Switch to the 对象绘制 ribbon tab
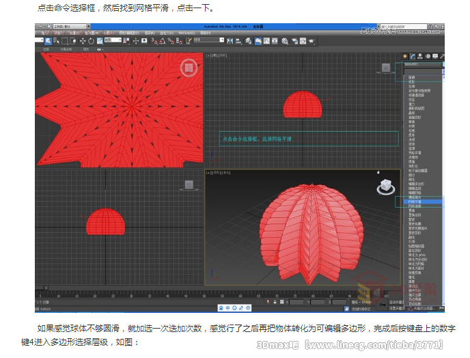This screenshot has height=358, width=470. [x=66, y=49]
